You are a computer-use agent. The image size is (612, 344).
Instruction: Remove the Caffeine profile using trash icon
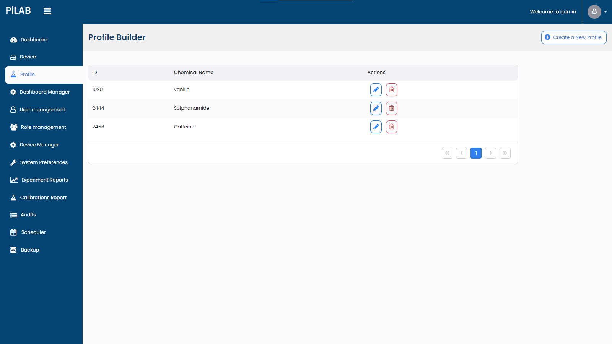(x=391, y=127)
